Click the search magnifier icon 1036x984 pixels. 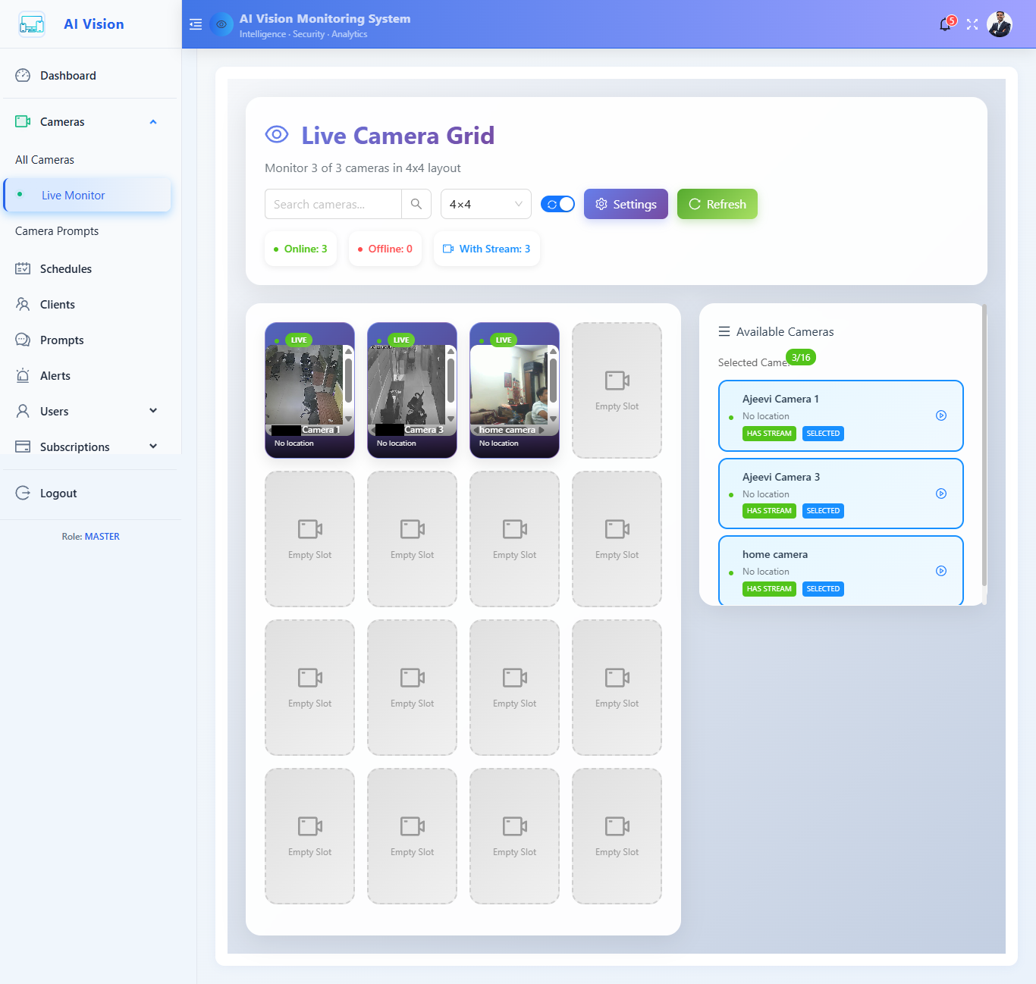(x=416, y=204)
